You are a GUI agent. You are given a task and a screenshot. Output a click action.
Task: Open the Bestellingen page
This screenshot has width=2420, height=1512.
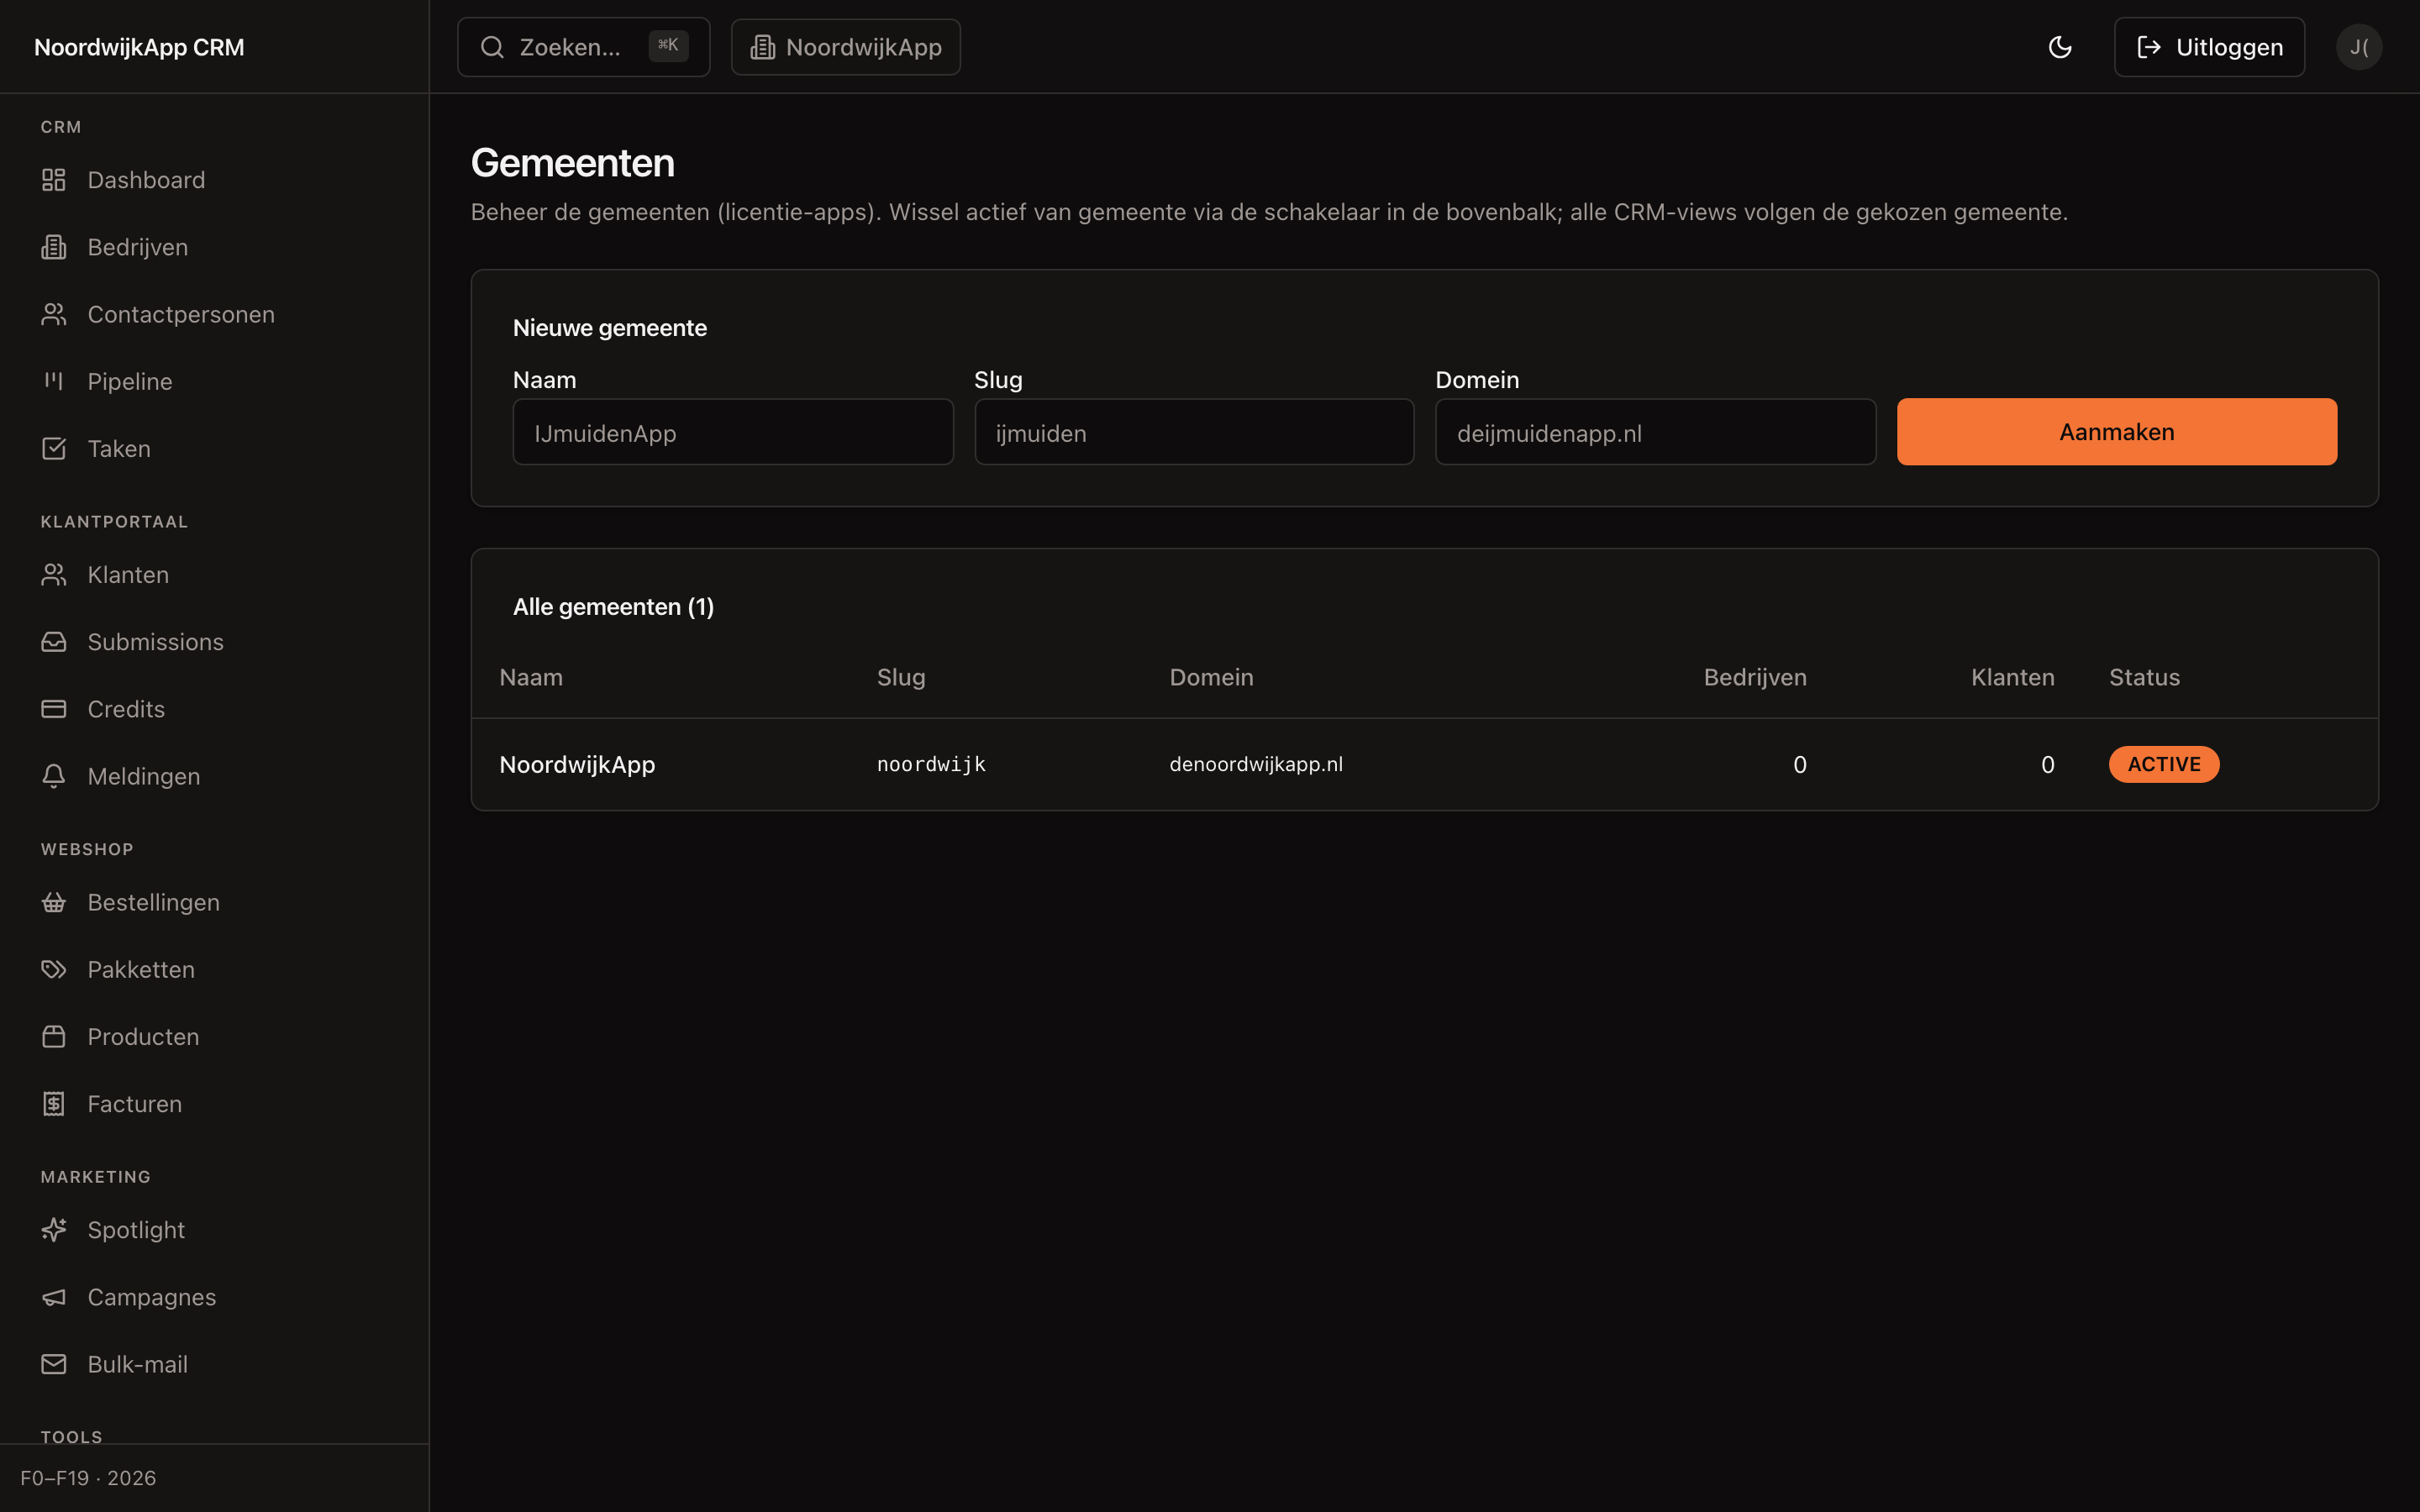tap(214, 902)
